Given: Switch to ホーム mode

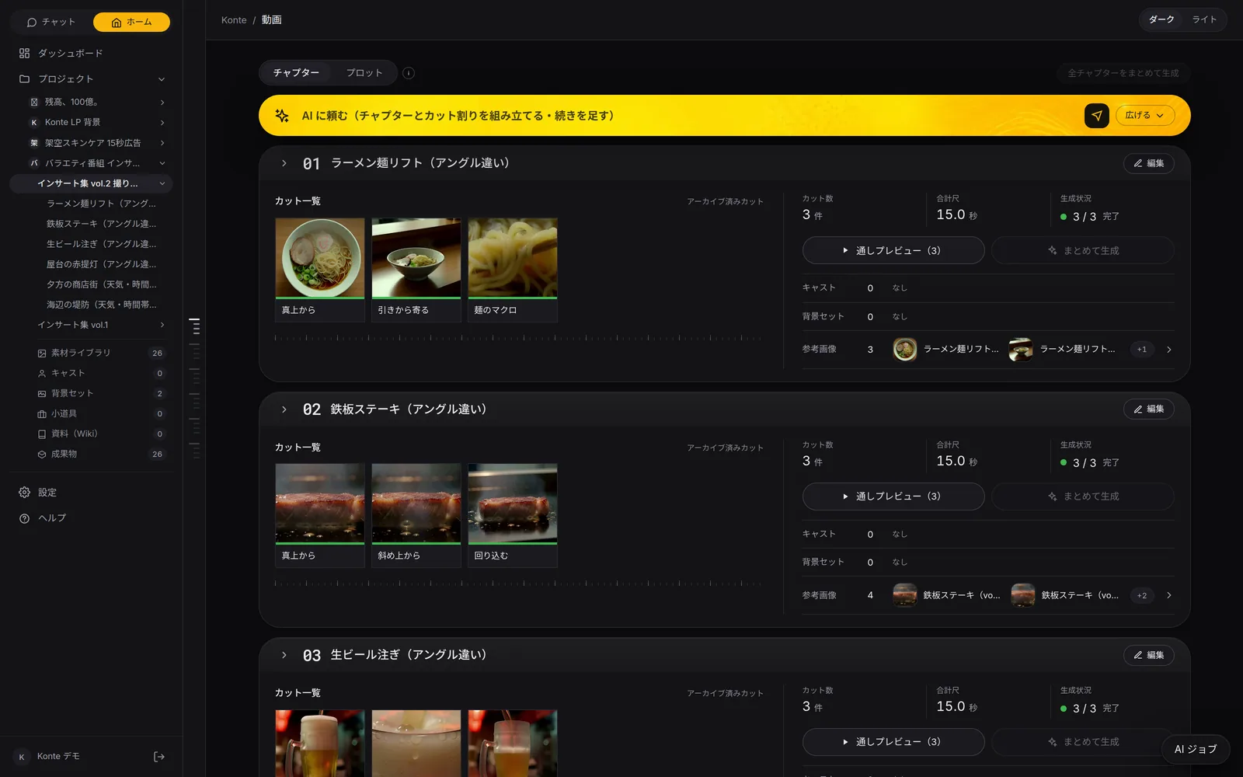Looking at the screenshot, I should [131, 23].
